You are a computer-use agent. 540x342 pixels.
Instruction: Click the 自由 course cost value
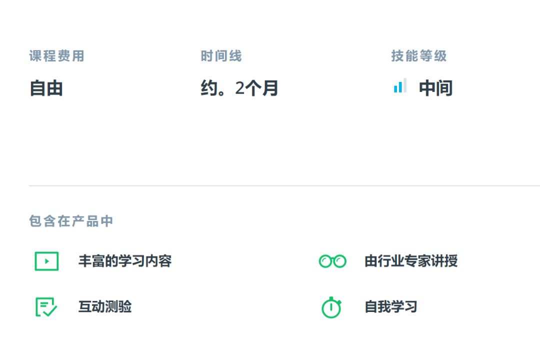click(46, 88)
